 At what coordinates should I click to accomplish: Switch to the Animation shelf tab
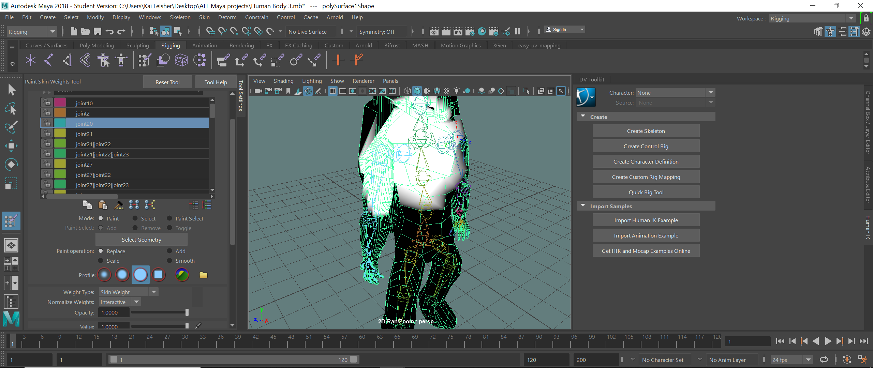tap(204, 45)
